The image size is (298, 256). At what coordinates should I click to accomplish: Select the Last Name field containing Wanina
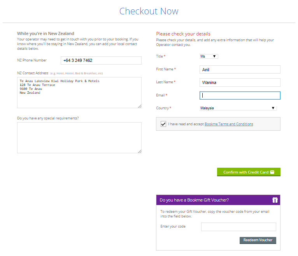(x=240, y=82)
